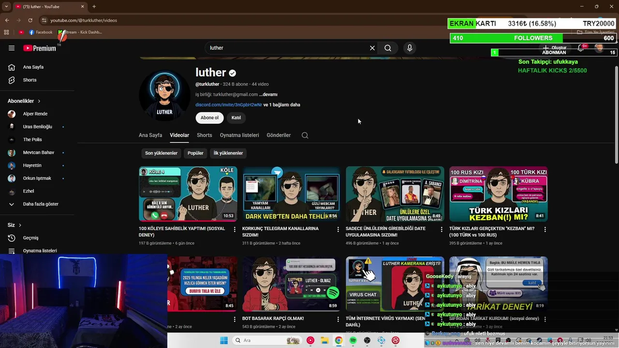Open Geçmiş history page
This screenshot has height=348, width=619.
30,238
